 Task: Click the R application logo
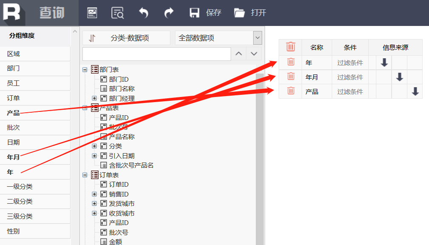pos(11,12)
